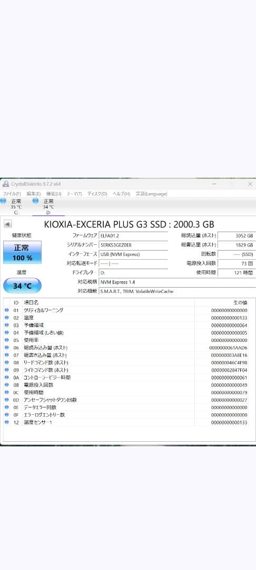The height and width of the screenshot is (570, 256).
Task: Click status dot for 0B 電源投入回数 row
Action: [x=6, y=385]
